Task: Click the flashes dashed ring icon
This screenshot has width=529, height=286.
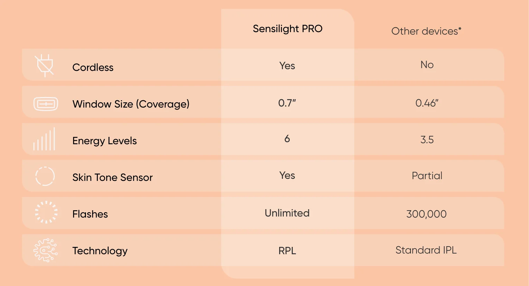Action: click(x=46, y=212)
